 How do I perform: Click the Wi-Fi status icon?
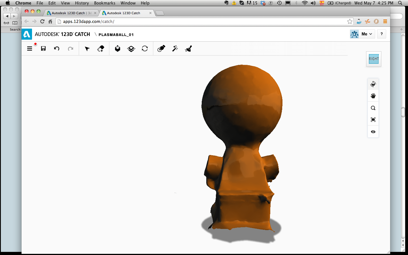[x=305, y=3]
